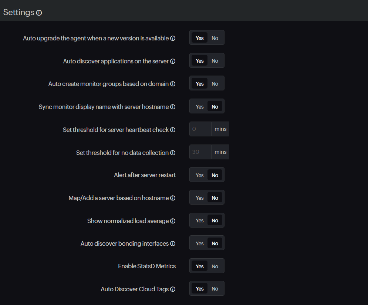Screen dimensions: 368x305
Task: Enable alert after server restart
Action: (x=199, y=175)
